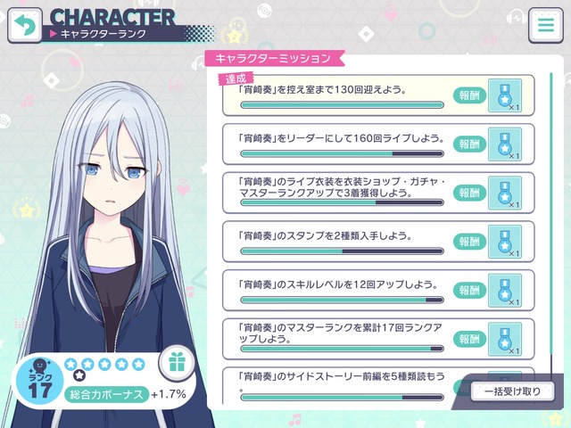This screenshot has height=428, width=571.
Task: Click the 一括受け取り claim-all button
Action: [x=512, y=391]
